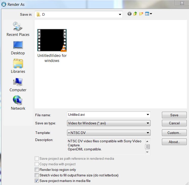
Task: Close the Render As dialog
Action: (182, 3)
